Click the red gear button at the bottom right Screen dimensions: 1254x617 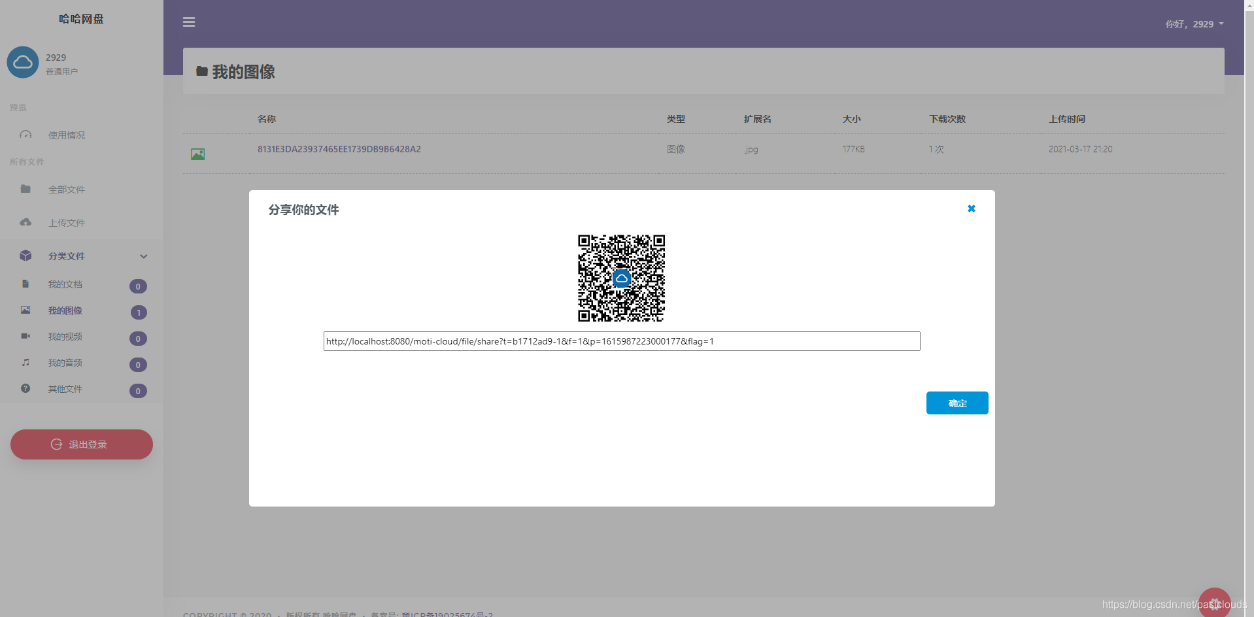tap(1215, 603)
